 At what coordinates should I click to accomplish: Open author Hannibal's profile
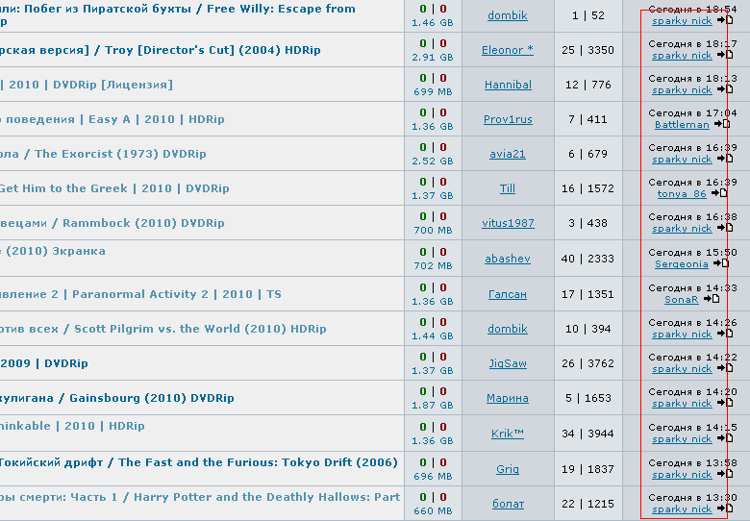[507, 85]
